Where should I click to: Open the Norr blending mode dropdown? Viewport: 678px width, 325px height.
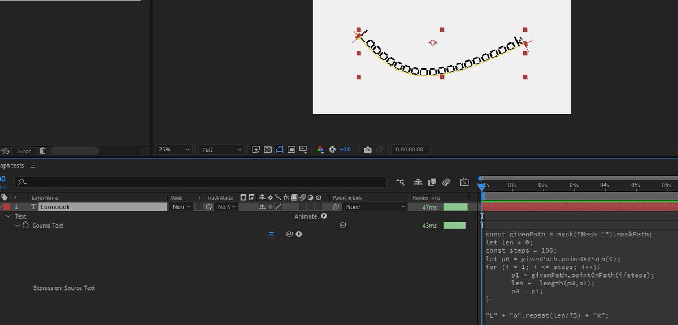(182, 207)
